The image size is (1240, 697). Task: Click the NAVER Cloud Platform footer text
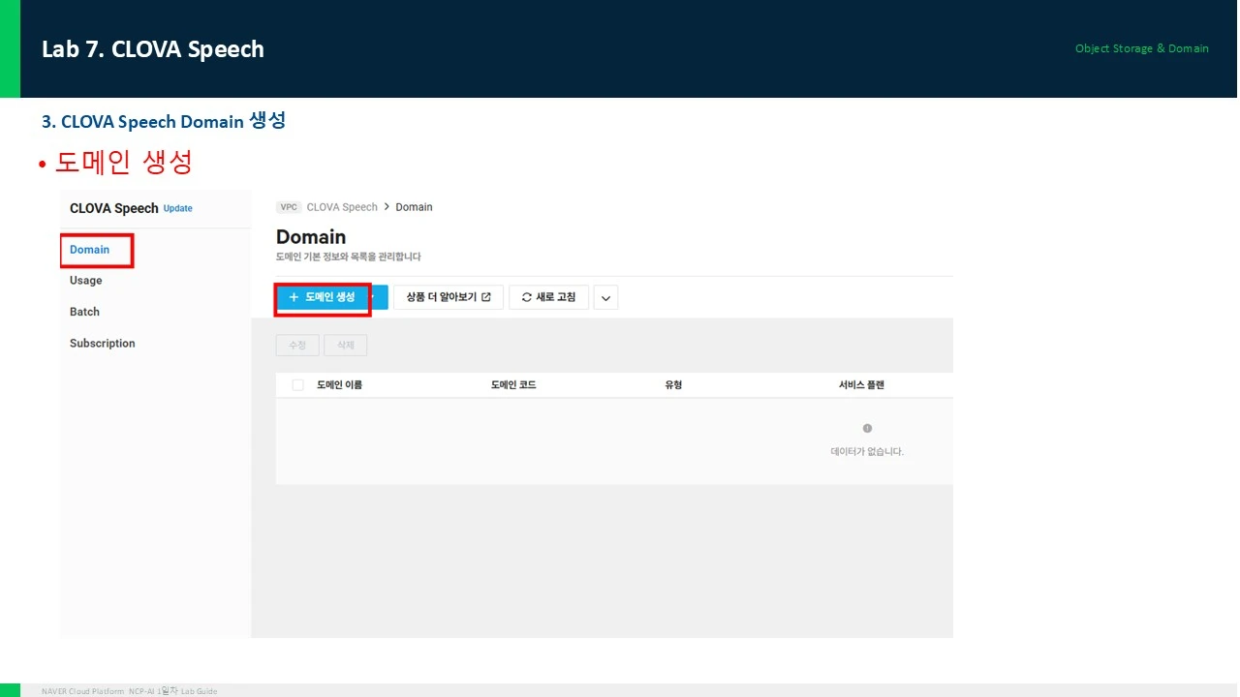pos(129,691)
